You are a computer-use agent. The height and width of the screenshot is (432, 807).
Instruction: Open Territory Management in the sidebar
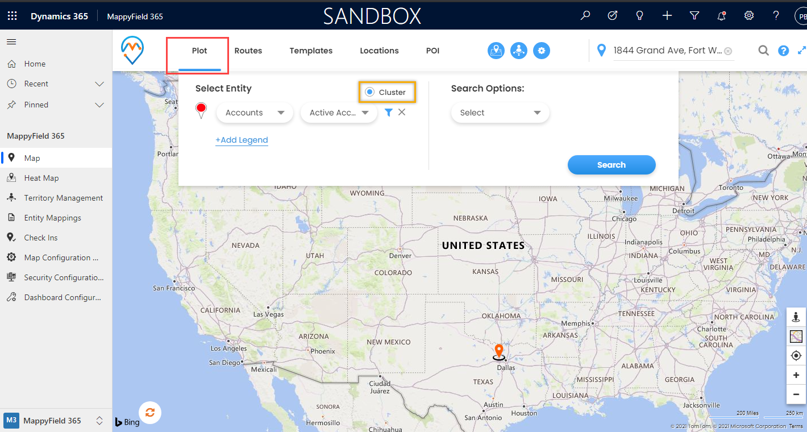(56, 198)
